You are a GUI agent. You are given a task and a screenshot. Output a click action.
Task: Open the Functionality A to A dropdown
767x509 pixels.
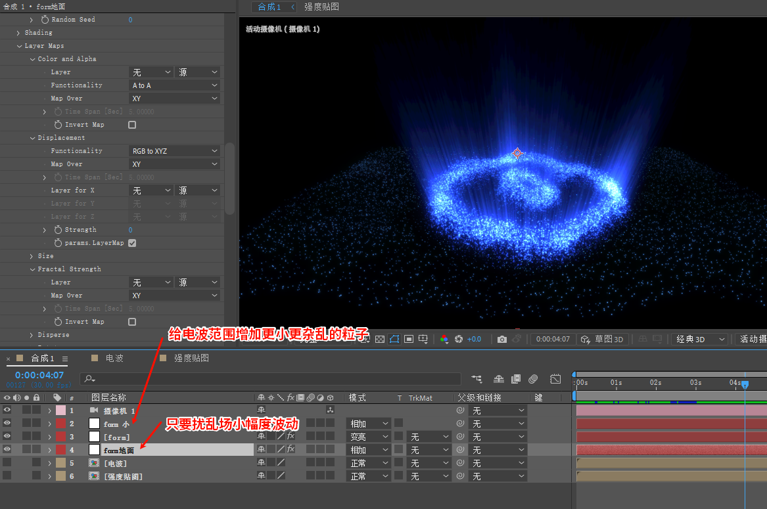coord(174,85)
